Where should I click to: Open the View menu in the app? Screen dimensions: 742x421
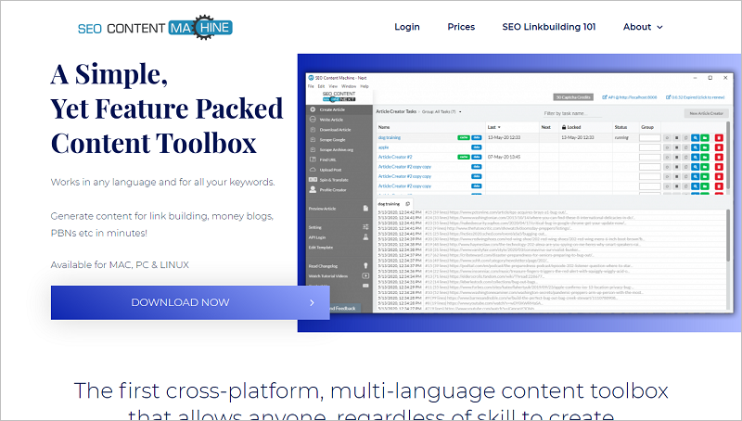point(333,86)
